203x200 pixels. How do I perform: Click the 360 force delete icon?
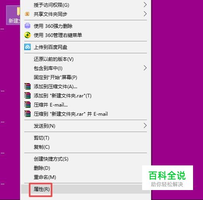[27, 26]
